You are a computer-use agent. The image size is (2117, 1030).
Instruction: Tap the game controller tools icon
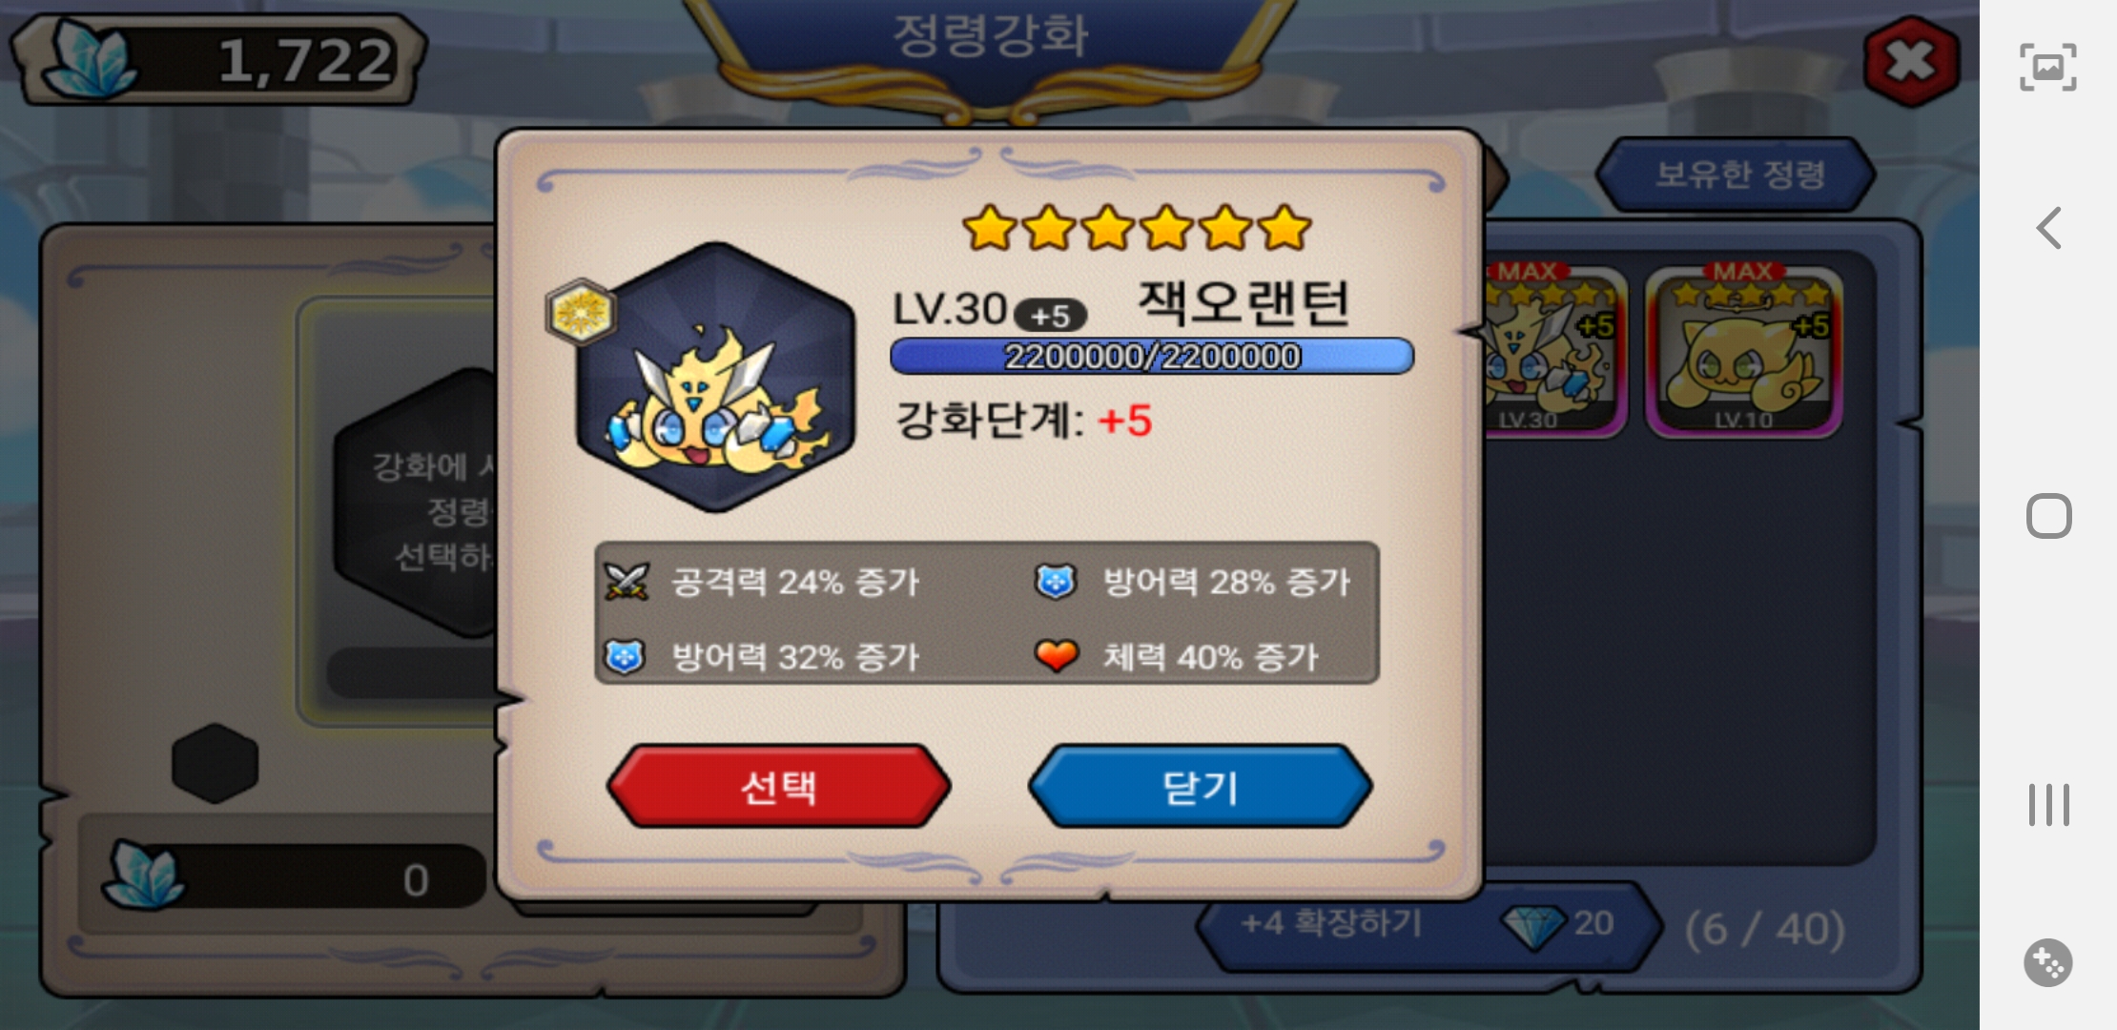point(2048,962)
